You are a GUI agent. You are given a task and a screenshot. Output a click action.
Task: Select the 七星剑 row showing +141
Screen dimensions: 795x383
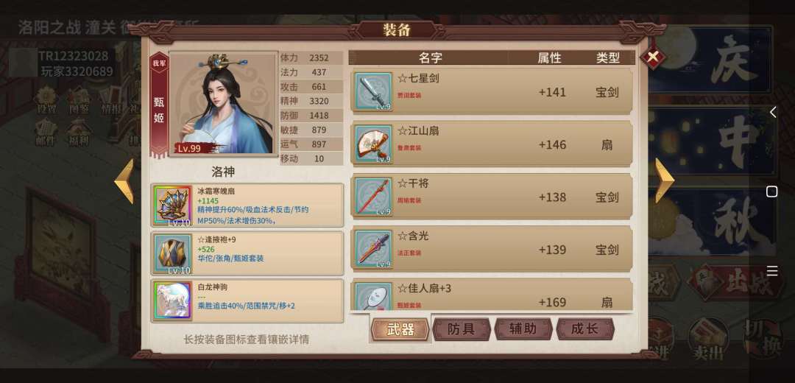492,91
